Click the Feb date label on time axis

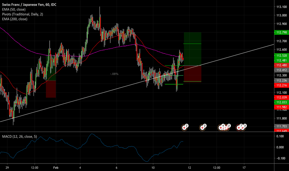56,168
